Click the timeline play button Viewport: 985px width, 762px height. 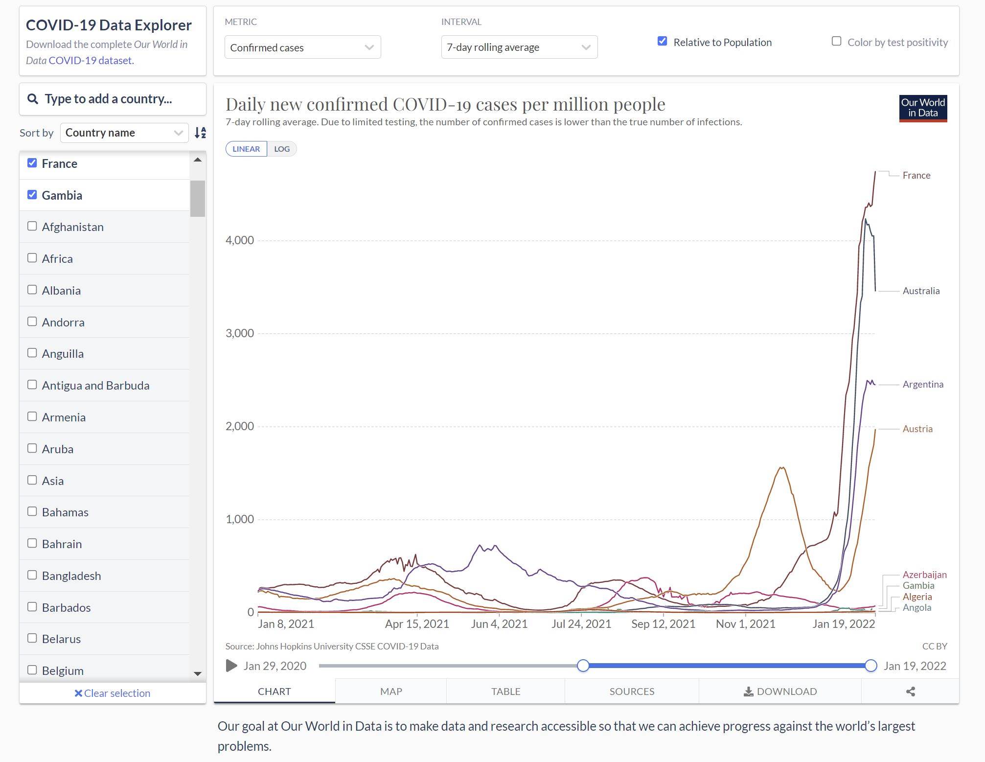tap(231, 666)
